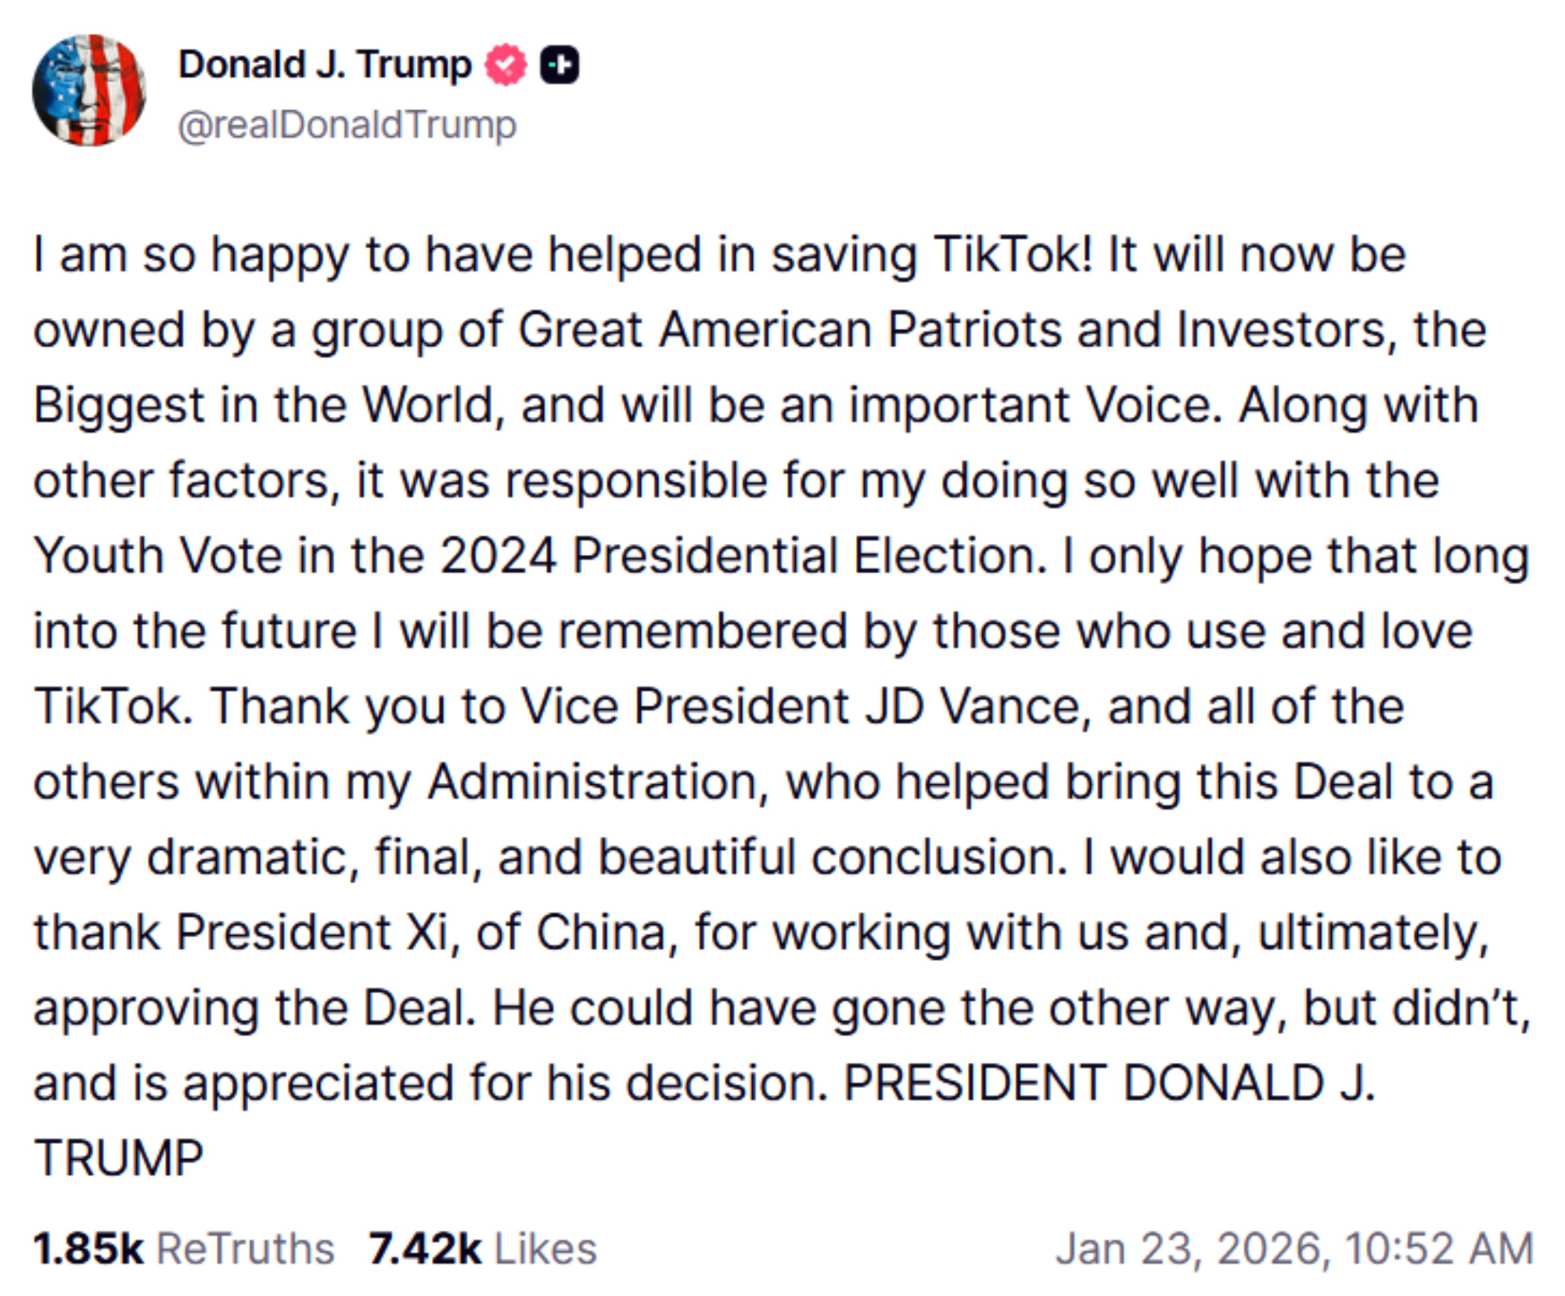
Task: Click "PRESIDENT DONALD J." signature text
Action: pos(1109,1083)
